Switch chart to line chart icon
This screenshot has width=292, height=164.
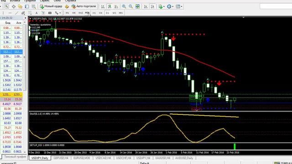tap(116, 6)
